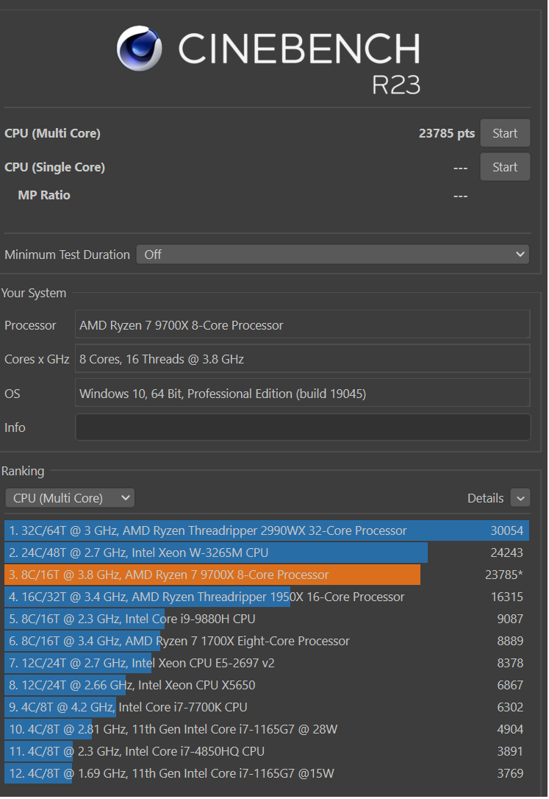
Task: Click the Cinebench sphere logo icon
Action: [140, 49]
